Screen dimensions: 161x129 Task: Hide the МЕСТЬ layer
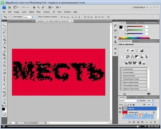tap(120, 108)
